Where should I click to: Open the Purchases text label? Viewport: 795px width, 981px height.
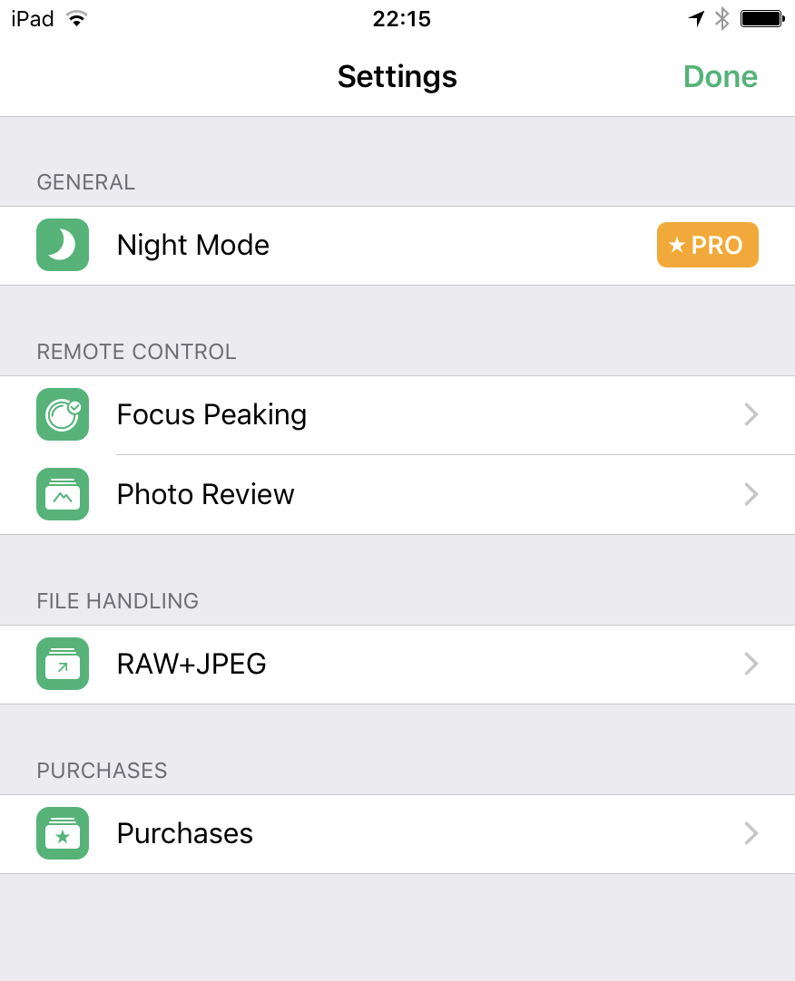(185, 833)
